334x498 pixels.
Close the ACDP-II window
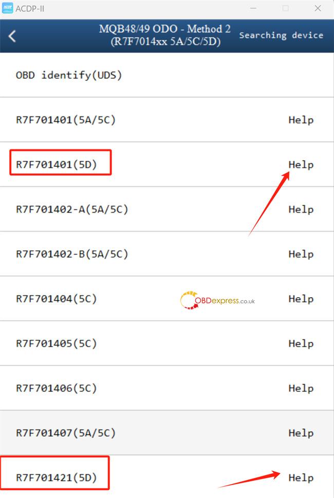[x=318, y=8]
